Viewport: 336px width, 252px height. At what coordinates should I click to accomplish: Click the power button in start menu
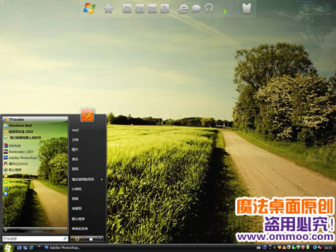77,239
